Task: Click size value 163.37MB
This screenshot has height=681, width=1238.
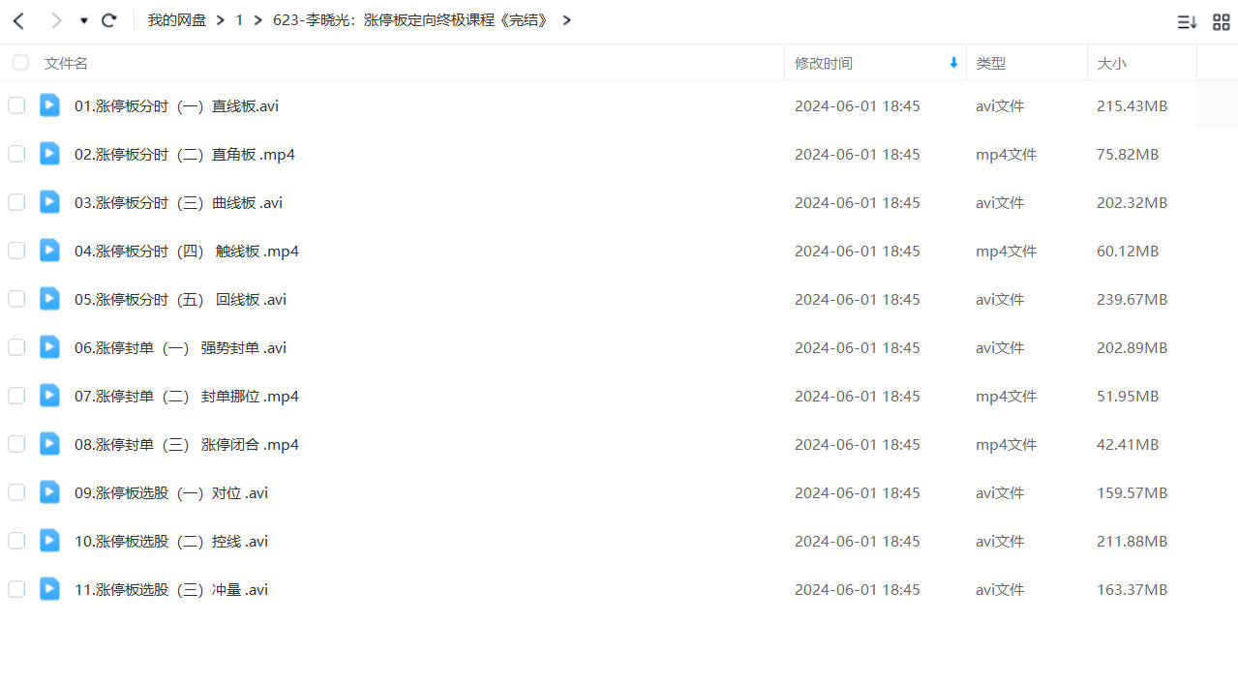Action: pos(1132,589)
